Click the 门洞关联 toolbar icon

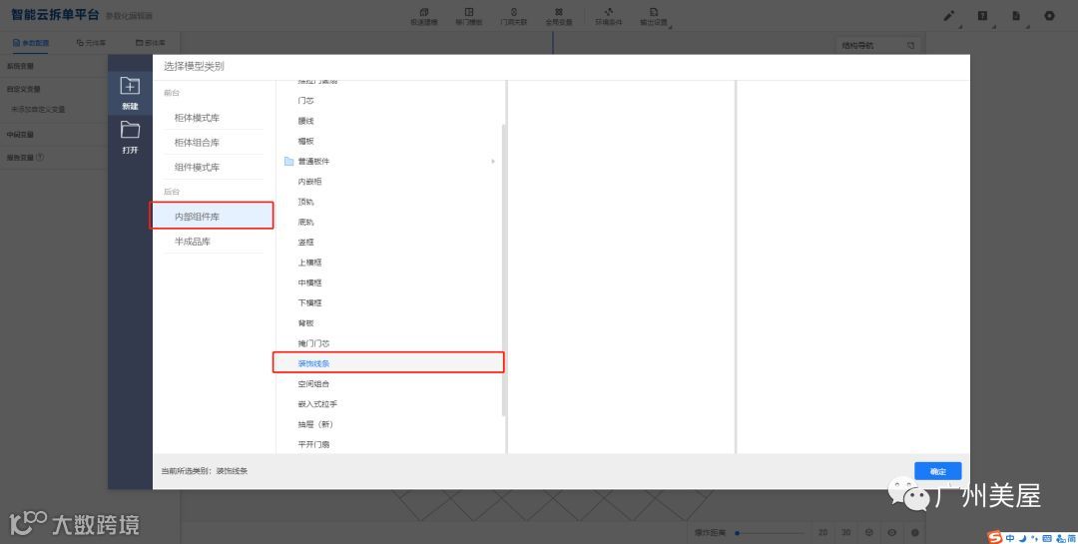[514, 12]
